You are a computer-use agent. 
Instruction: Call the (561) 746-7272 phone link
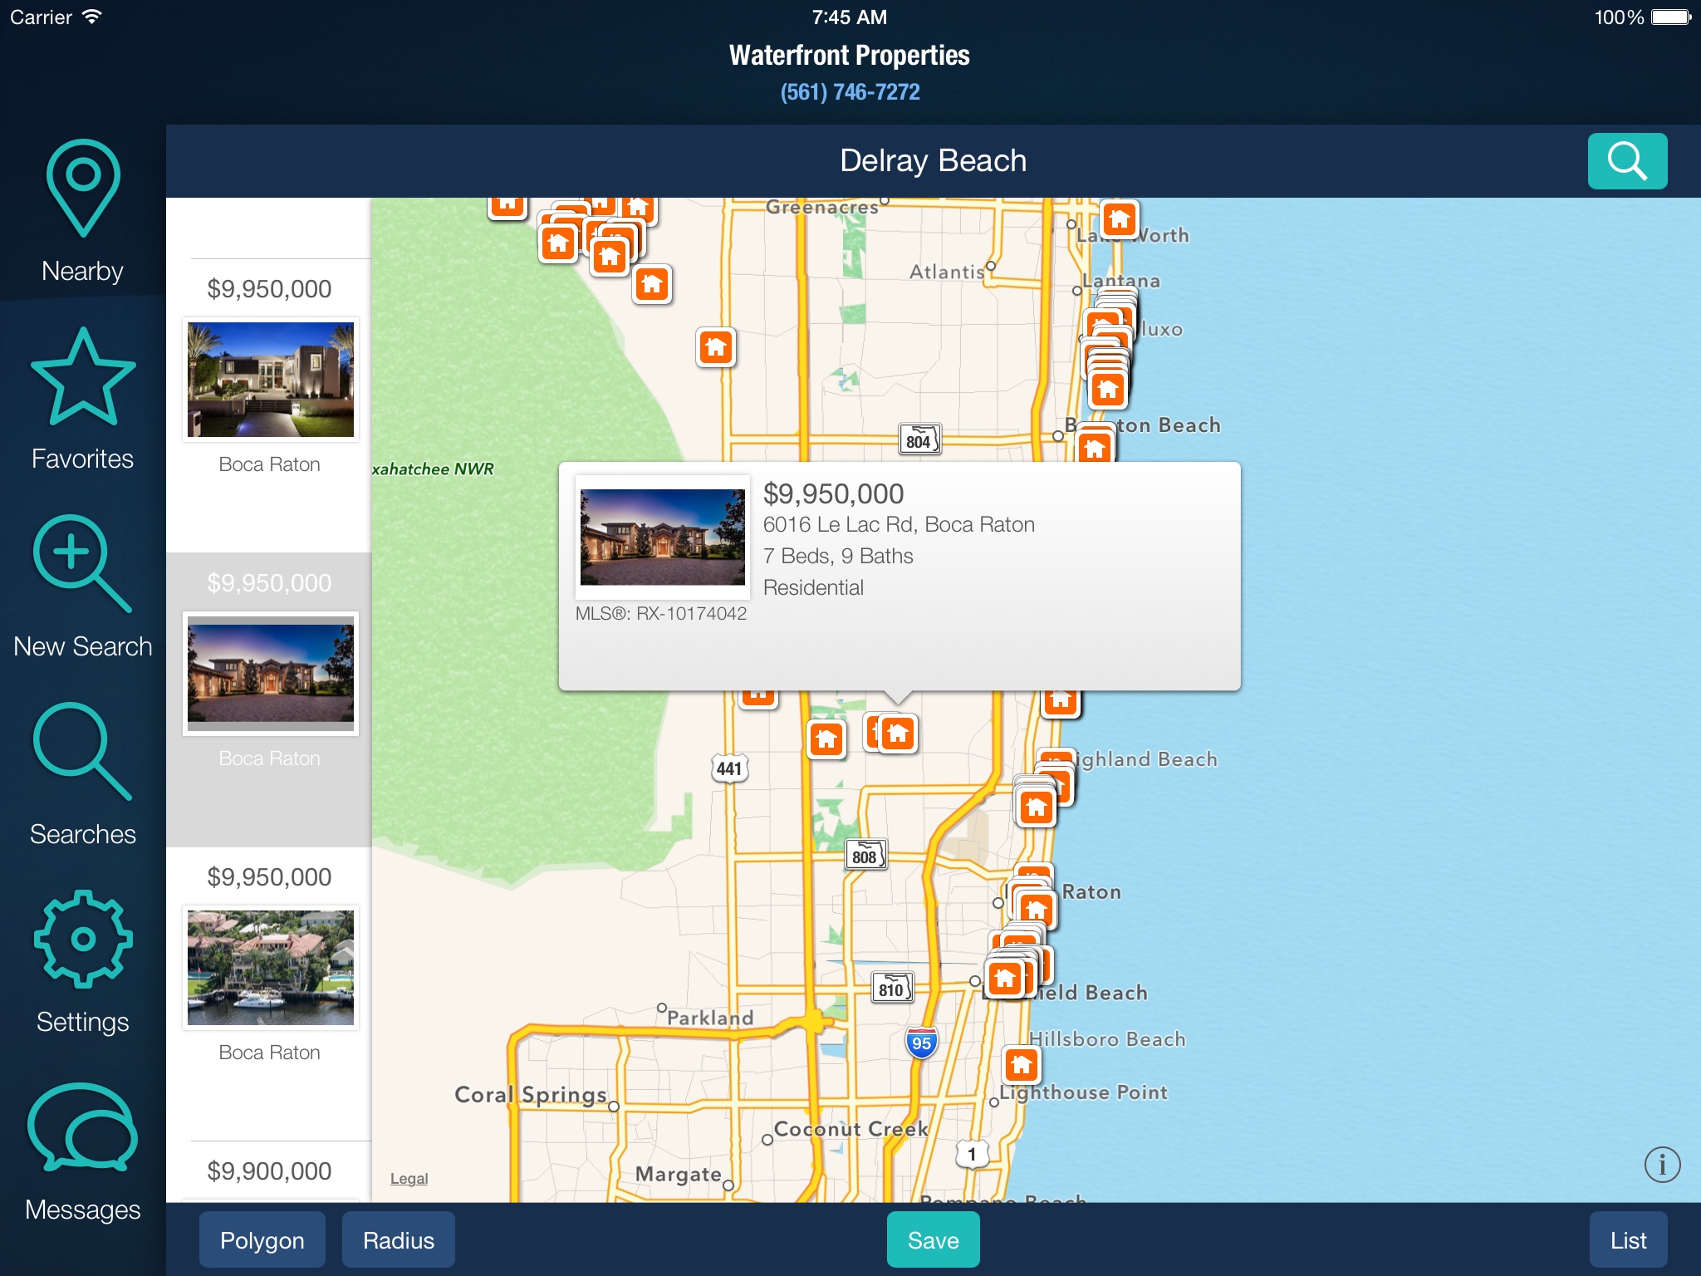tap(850, 92)
